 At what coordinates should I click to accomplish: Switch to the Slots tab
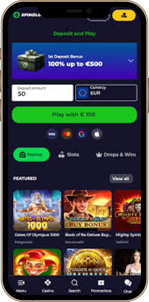(69, 155)
